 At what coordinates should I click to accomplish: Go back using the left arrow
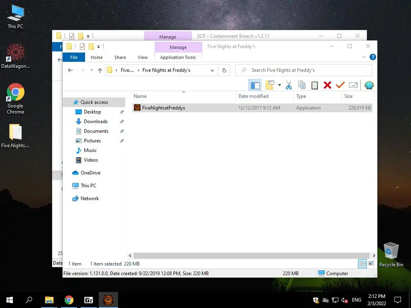pyautogui.click(x=70, y=70)
